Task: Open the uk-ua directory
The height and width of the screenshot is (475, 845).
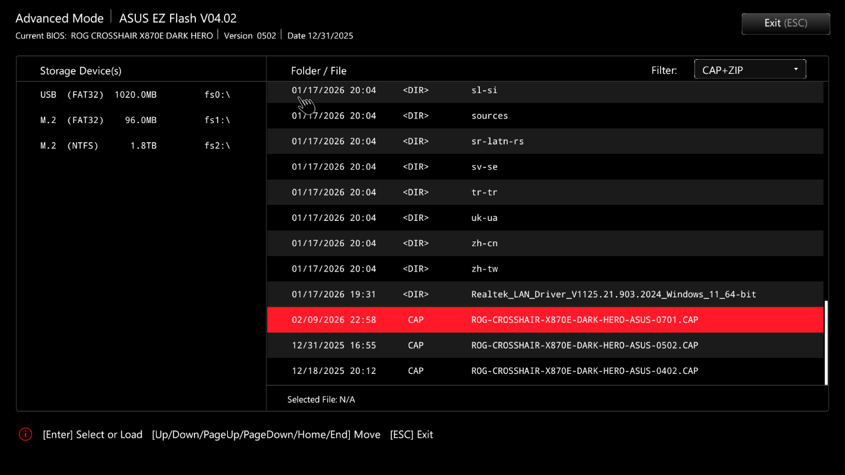Action: pyautogui.click(x=484, y=218)
